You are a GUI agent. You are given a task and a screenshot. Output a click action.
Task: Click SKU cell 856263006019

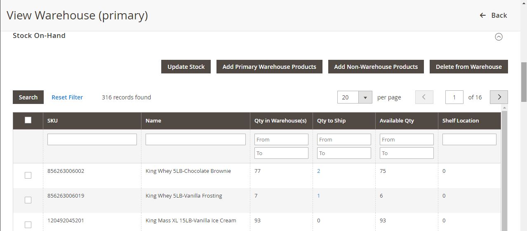coord(66,196)
